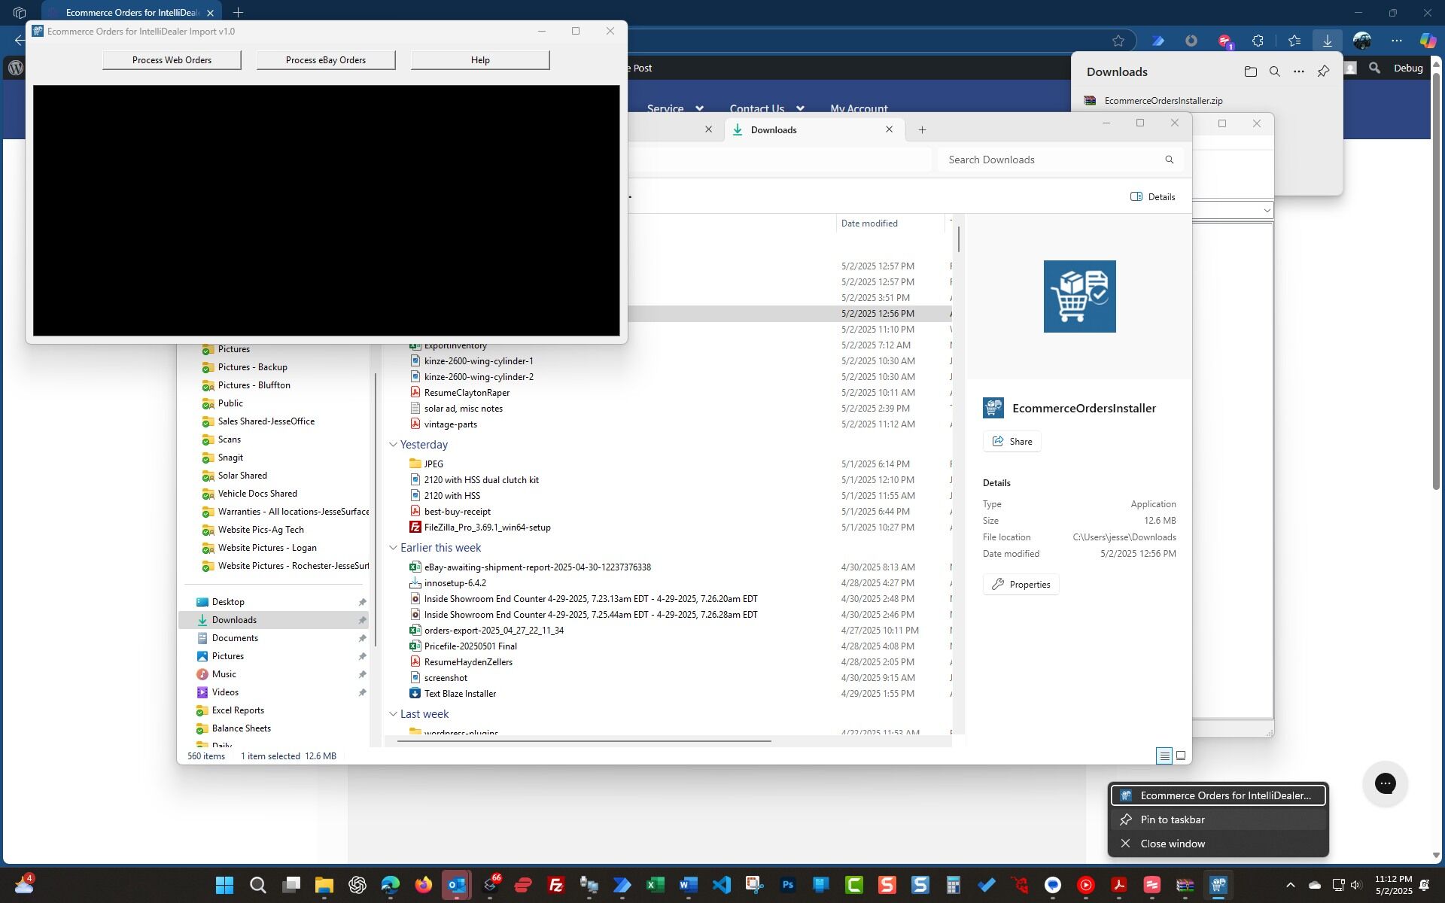Open FileZilla from the taskbar
Screen dimensions: 1445x903
click(x=556, y=885)
